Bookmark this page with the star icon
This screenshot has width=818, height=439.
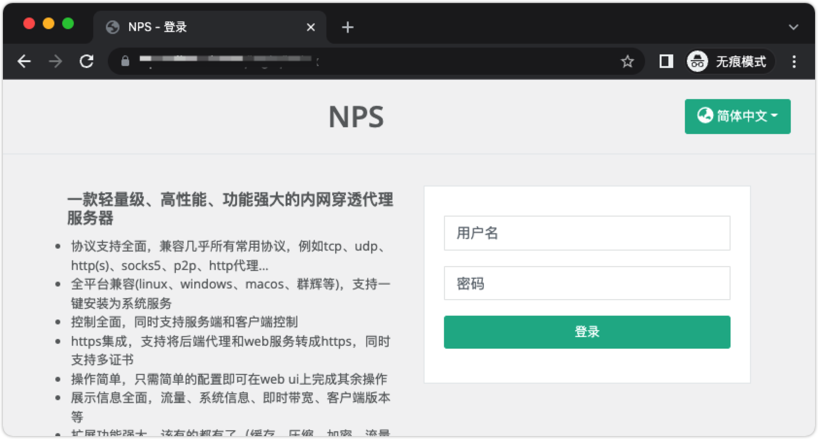coord(627,61)
